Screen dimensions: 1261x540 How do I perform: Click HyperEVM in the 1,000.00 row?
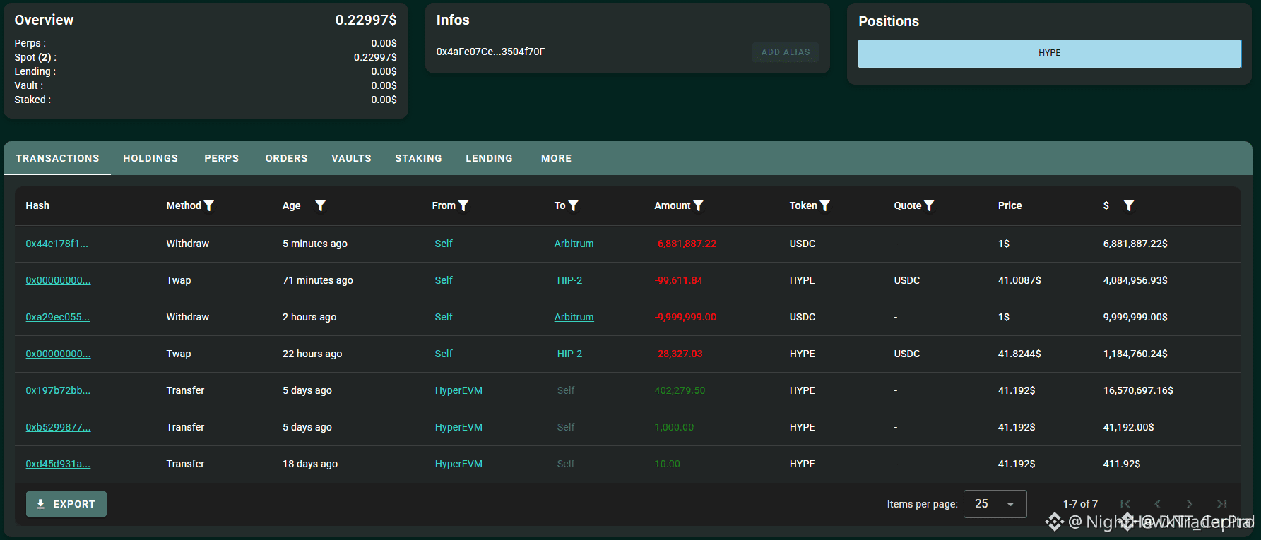click(x=458, y=427)
